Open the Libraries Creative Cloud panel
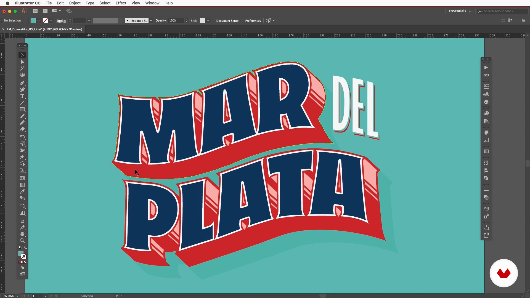This screenshot has height=298, width=530. coord(486,94)
